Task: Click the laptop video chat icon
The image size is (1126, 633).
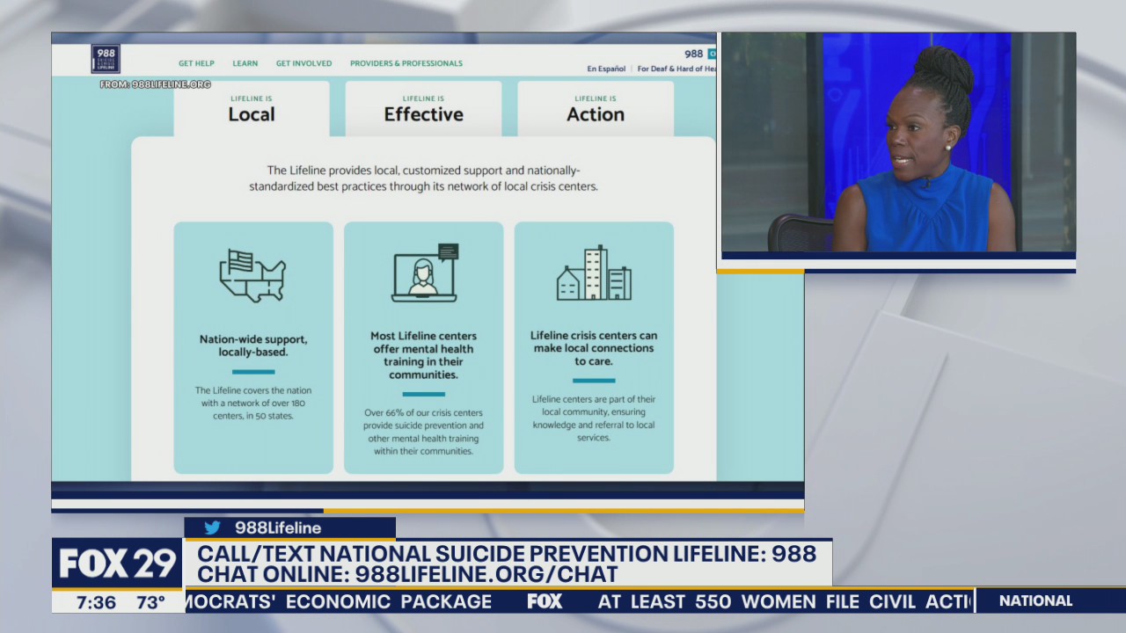Action: [425, 273]
